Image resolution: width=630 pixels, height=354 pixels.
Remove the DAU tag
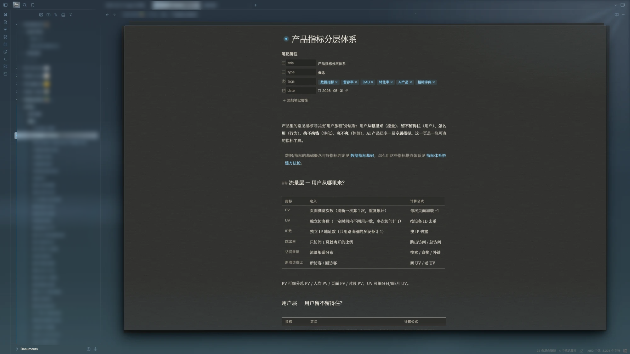[x=372, y=82]
